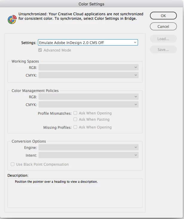Open the rendering Intent dropdown
This screenshot has height=219, width=184.
[x=88, y=155]
